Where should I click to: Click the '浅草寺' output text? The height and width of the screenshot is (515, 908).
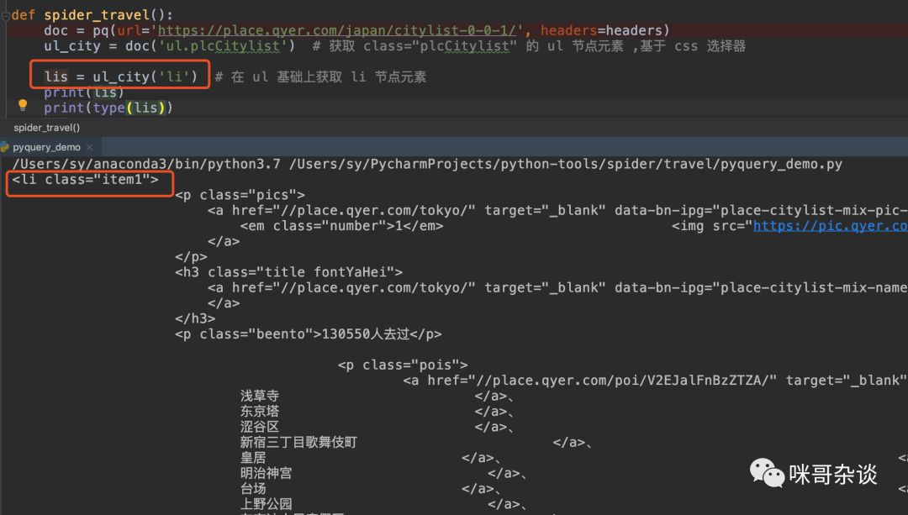click(260, 396)
